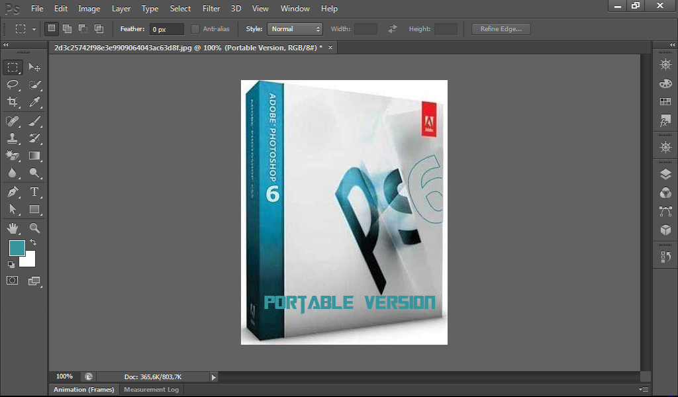The height and width of the screenshot is (397, 678).
Task: Open the Filter menu
Action: [x=211, y=9]
